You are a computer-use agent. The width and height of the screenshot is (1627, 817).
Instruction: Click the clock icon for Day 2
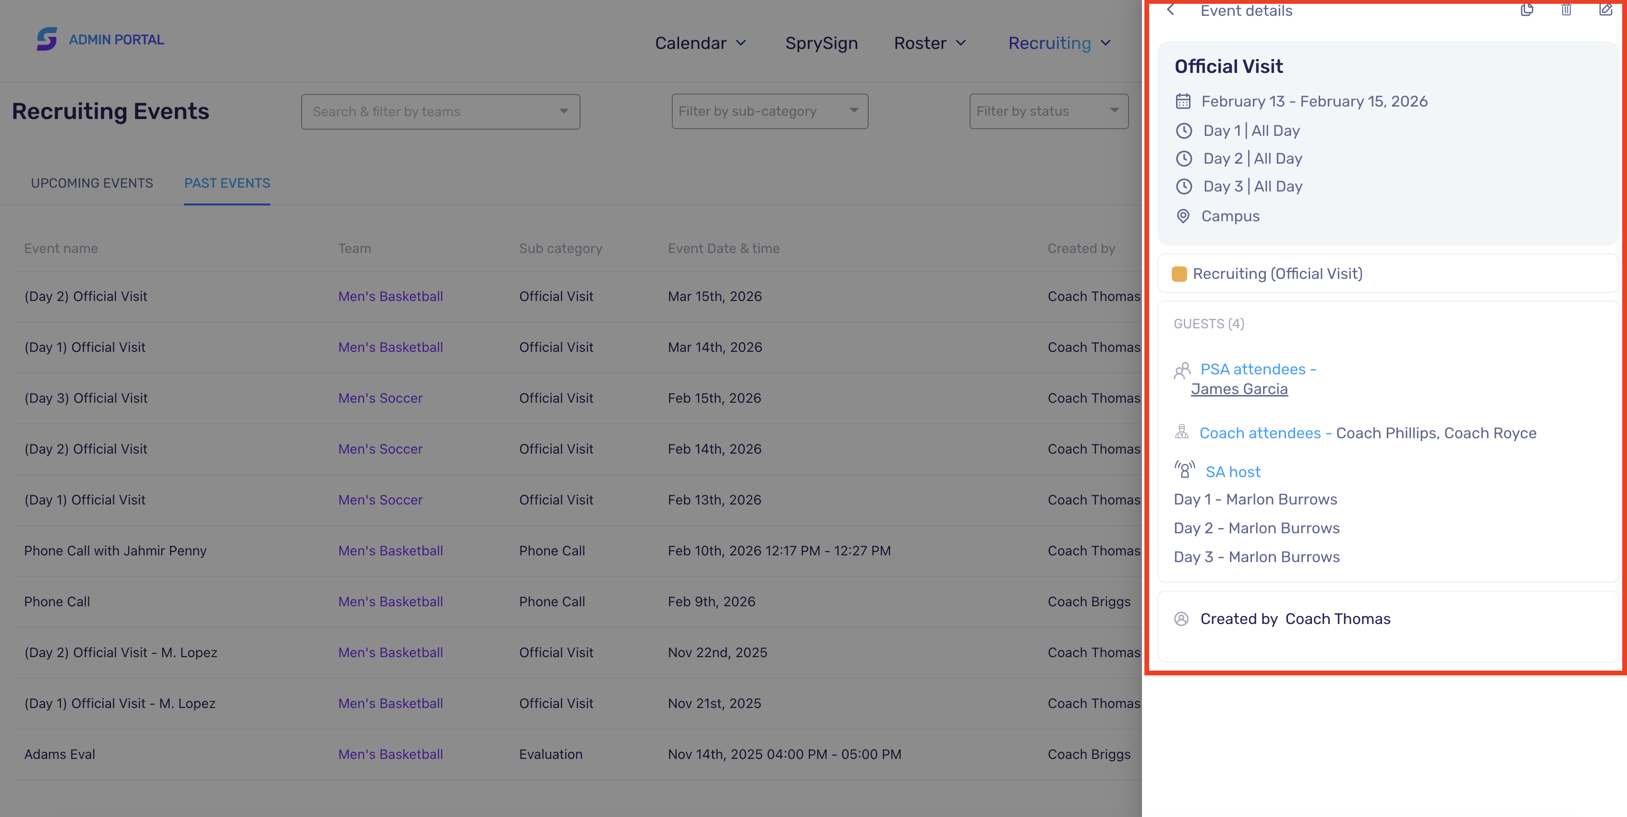(x=1184, y=158)
